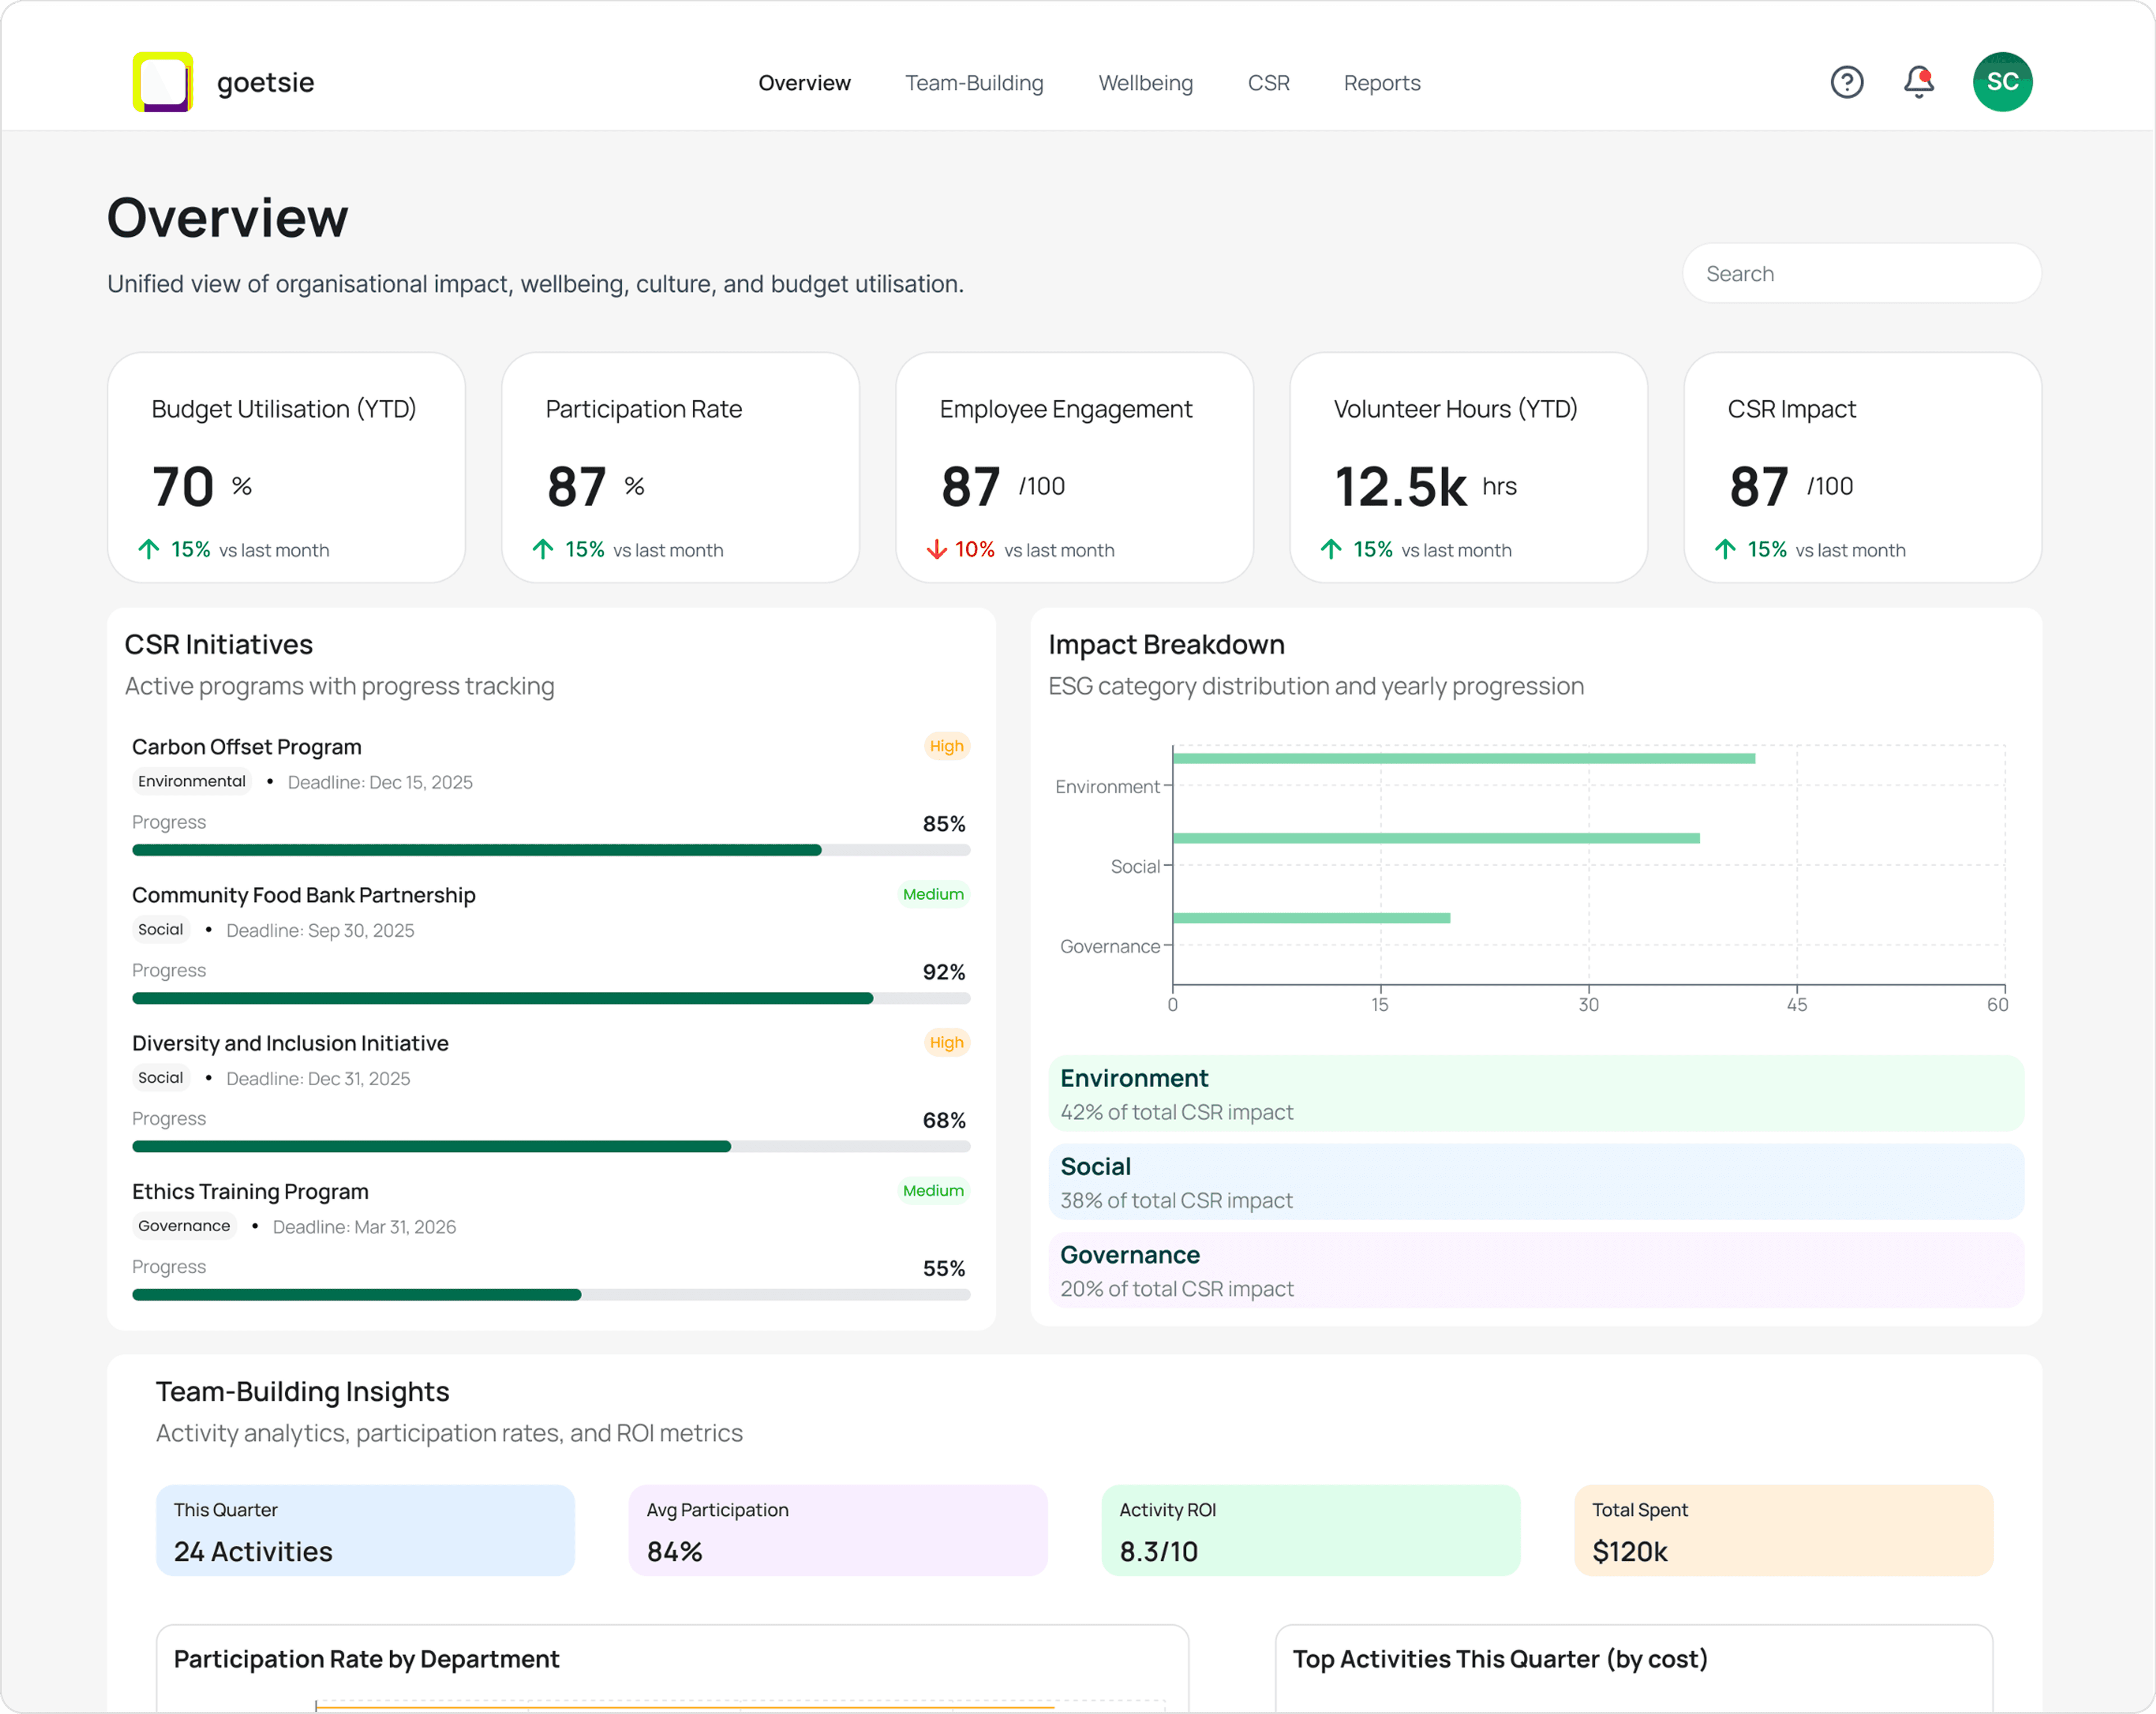The height and width of the screenshot is (1714, 2156).
Task: Switch to the Team-Building tab
Action: (x=974, y=82)
